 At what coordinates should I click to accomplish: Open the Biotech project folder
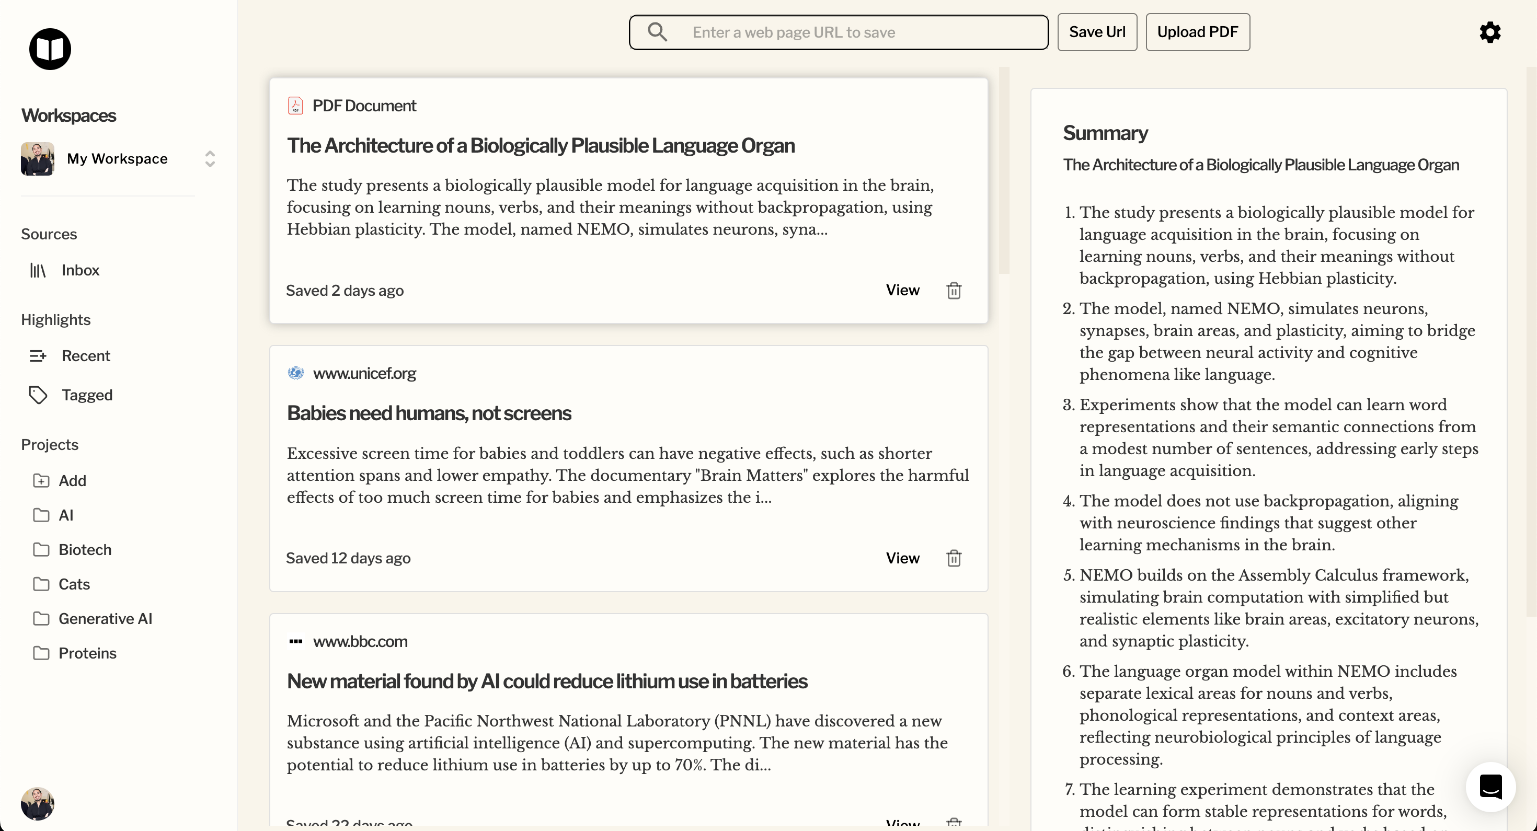tap(85, 549)
